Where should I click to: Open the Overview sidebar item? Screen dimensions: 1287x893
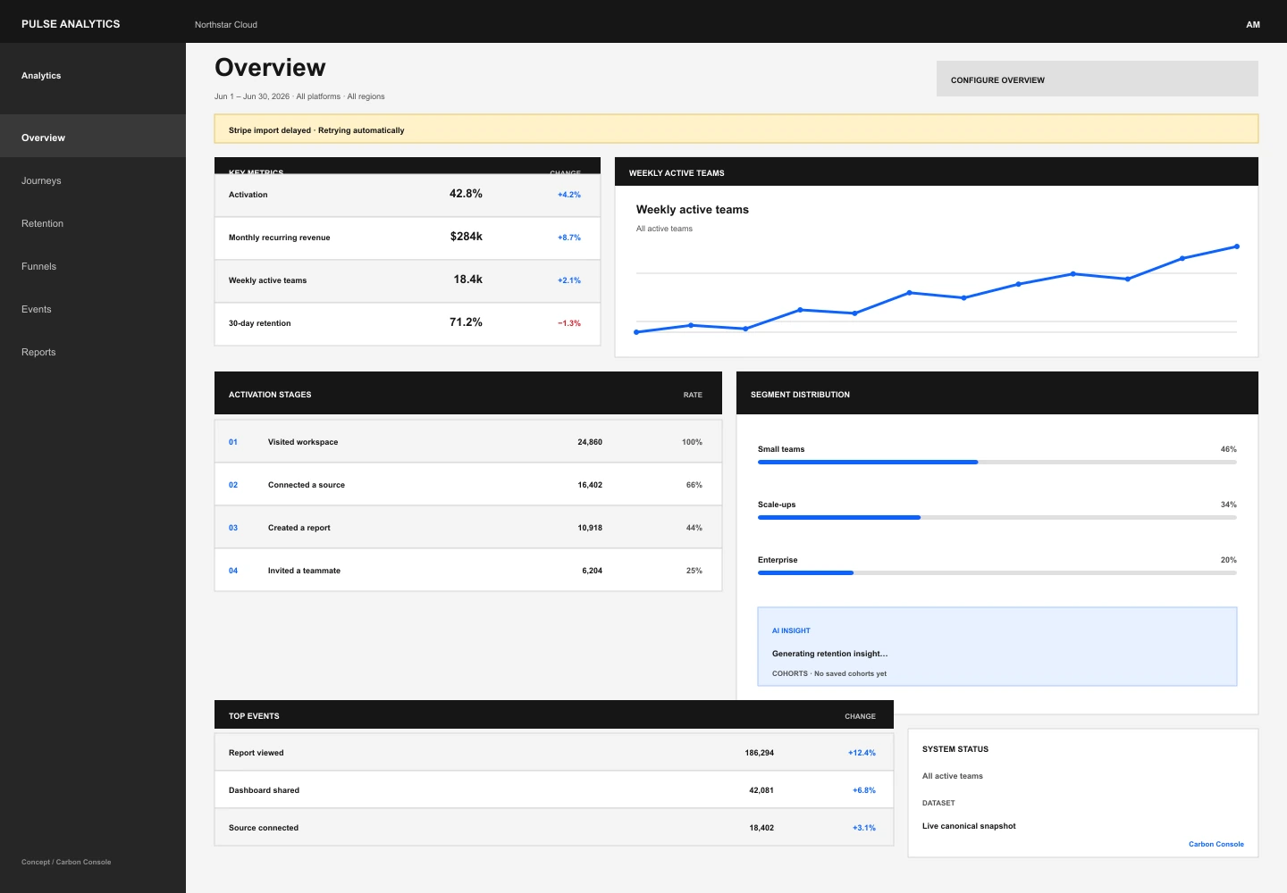coord(93,138)
